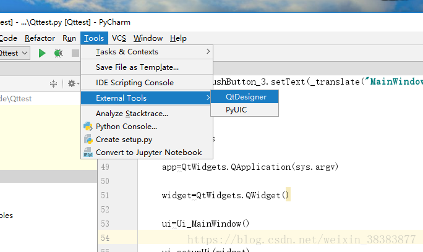Click the collapse-all icon in project panel
The height and width of the screenshot is (252, 423).
pyautogui.click(x=53, y=83)
